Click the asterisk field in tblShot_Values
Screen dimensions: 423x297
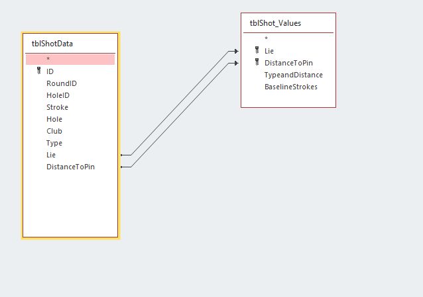point(266,39)
